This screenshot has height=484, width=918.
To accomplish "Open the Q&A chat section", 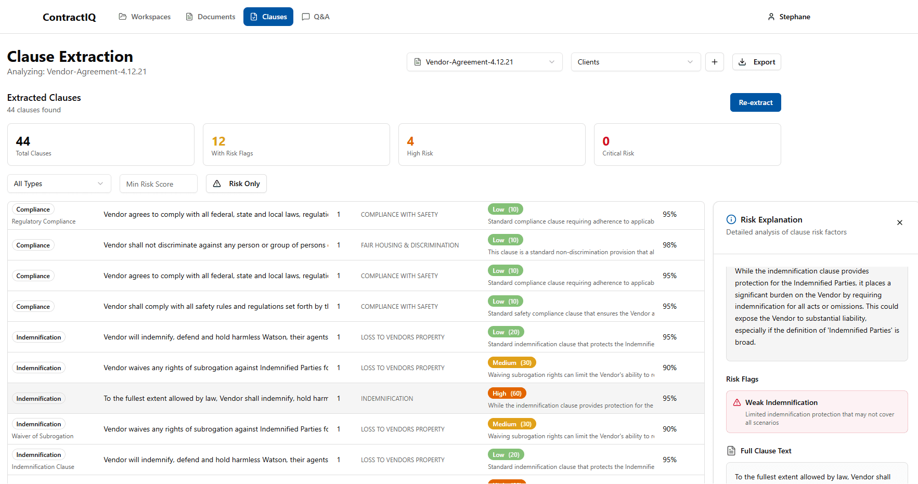I will pyautogui.click(x=315, y=17).
